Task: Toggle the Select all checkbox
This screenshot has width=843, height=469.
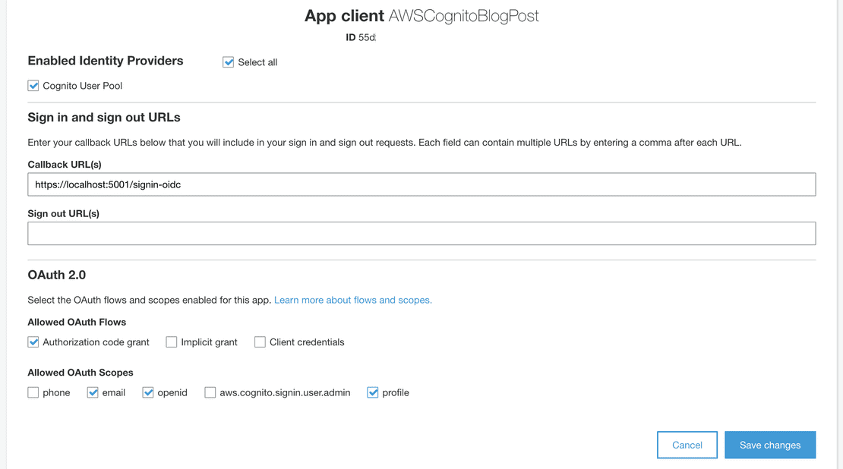Action: coord(229,62)
